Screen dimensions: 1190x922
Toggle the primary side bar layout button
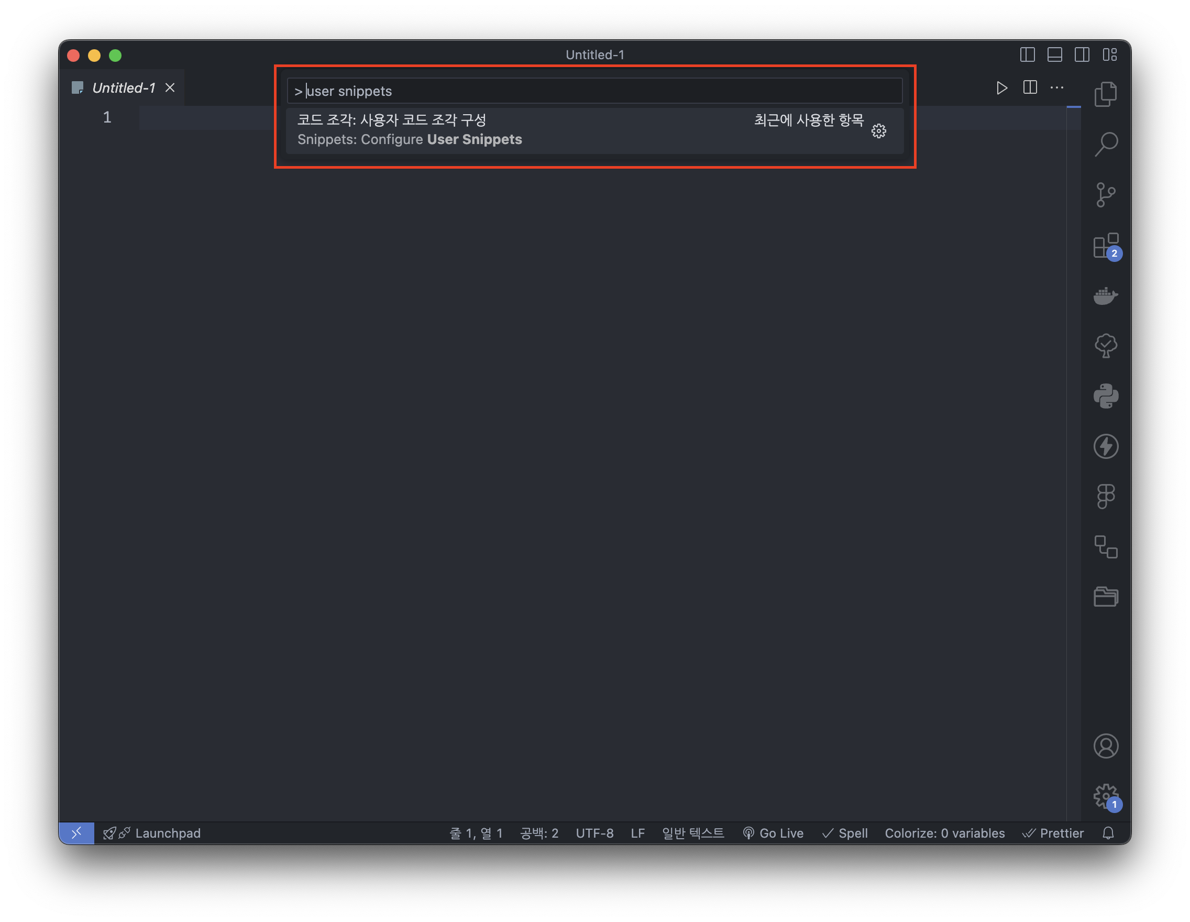[1027, 55]
